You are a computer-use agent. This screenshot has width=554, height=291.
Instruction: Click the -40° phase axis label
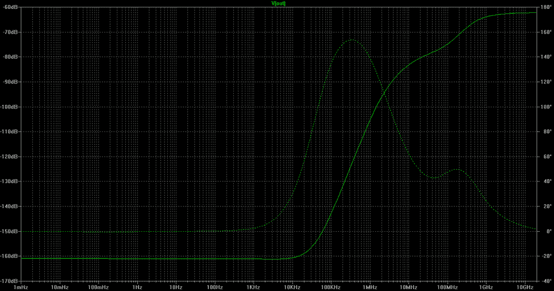(547, 281)
